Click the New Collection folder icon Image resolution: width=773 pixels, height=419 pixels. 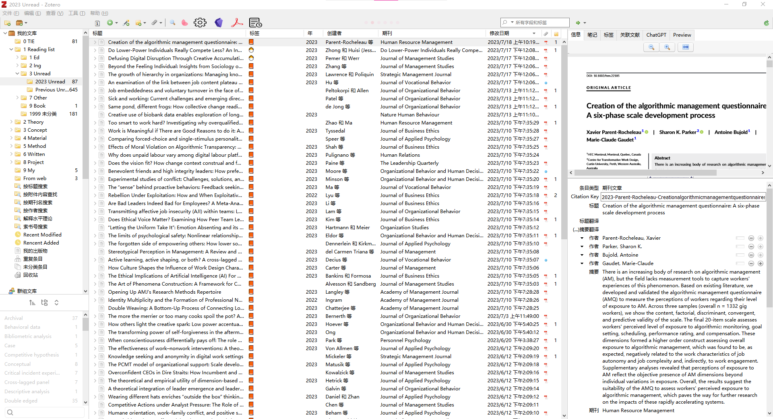coord(7,23)
